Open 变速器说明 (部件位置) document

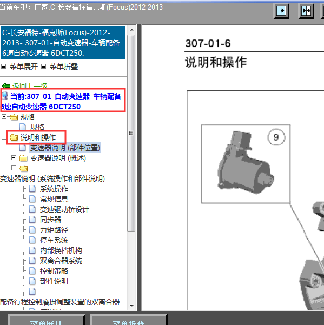tap(65, 148)
